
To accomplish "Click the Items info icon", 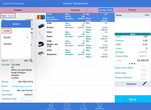I will point(87,10).
